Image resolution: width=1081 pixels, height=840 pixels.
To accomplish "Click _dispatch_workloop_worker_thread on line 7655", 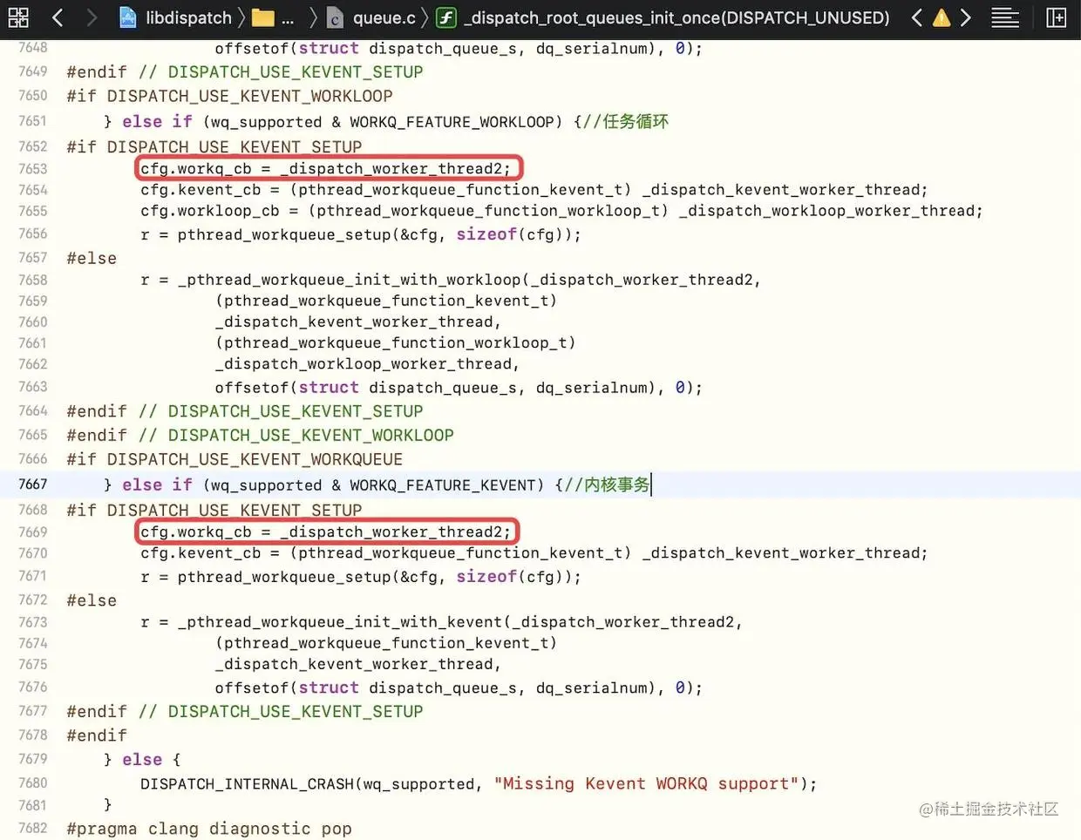I will [x=826, y=211].
